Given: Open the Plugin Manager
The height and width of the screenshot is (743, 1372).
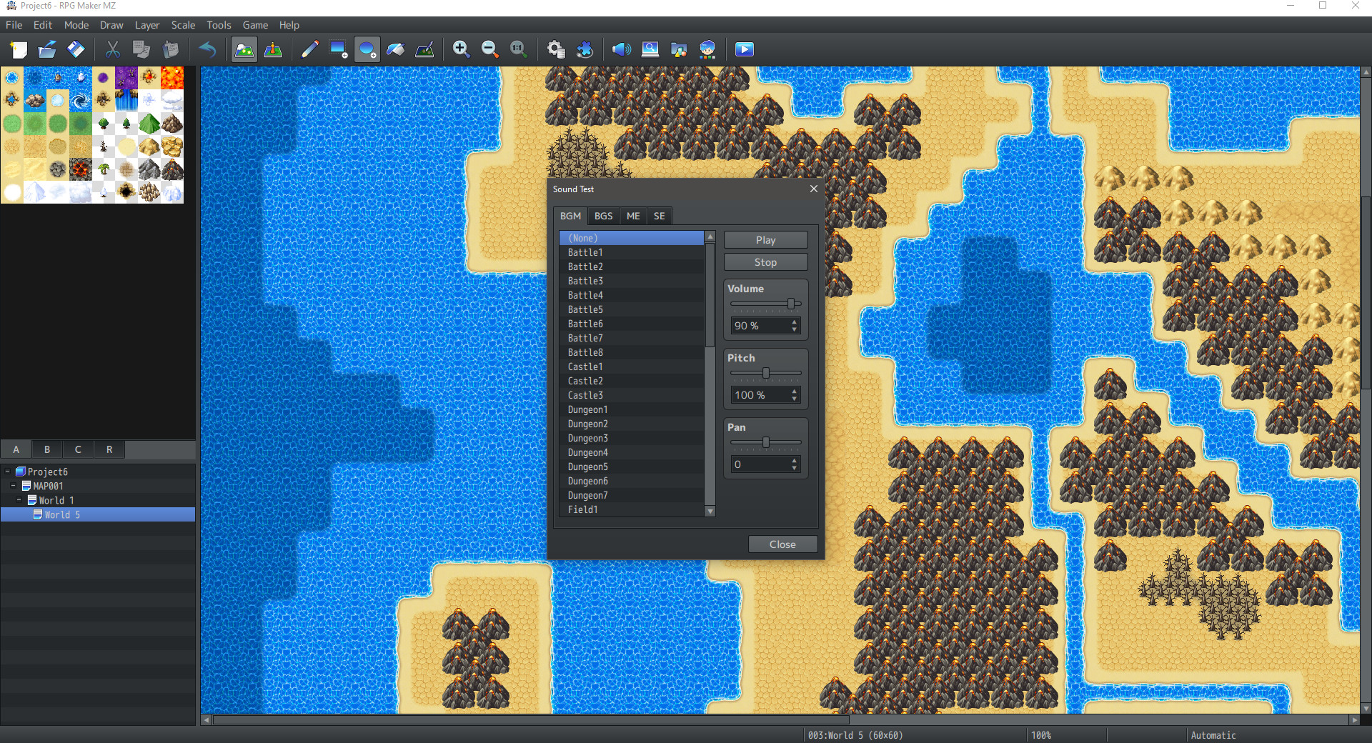Looking at the screenshot, I should click(585, 49).
